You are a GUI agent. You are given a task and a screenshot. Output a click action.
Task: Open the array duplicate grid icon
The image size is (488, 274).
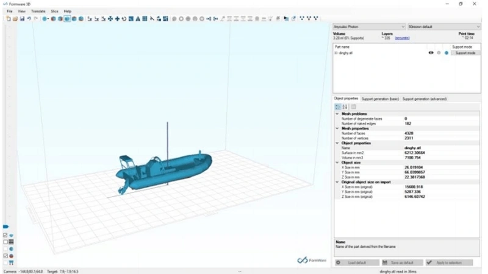(x=145, y=19)
